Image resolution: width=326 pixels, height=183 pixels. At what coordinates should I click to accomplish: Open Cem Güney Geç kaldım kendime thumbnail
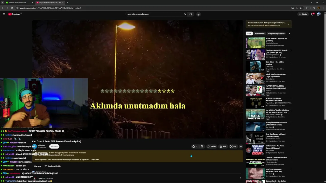(x=255, y=66)
